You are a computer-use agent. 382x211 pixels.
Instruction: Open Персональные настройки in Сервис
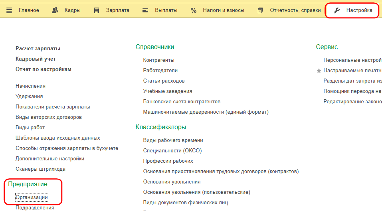[x=352, y=60]
